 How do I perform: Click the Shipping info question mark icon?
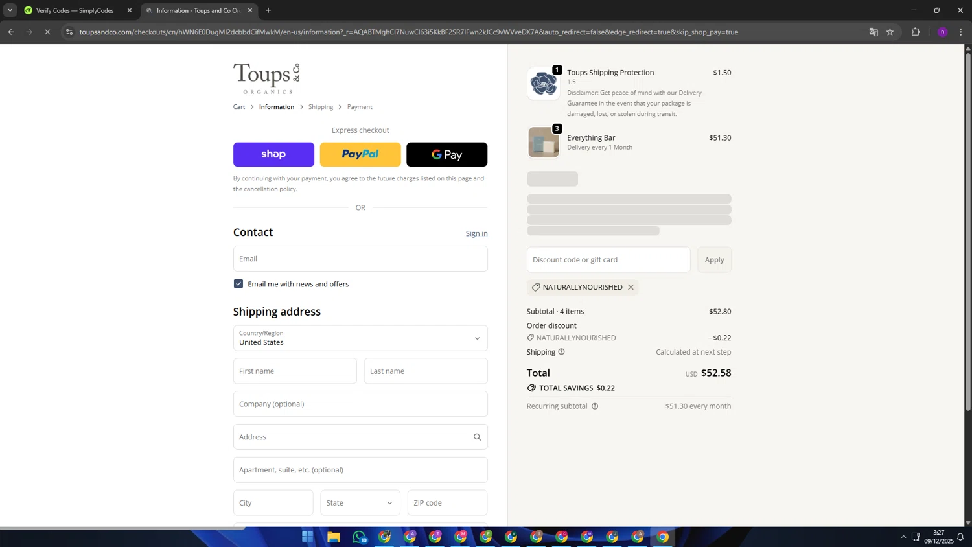pos(562,352)
